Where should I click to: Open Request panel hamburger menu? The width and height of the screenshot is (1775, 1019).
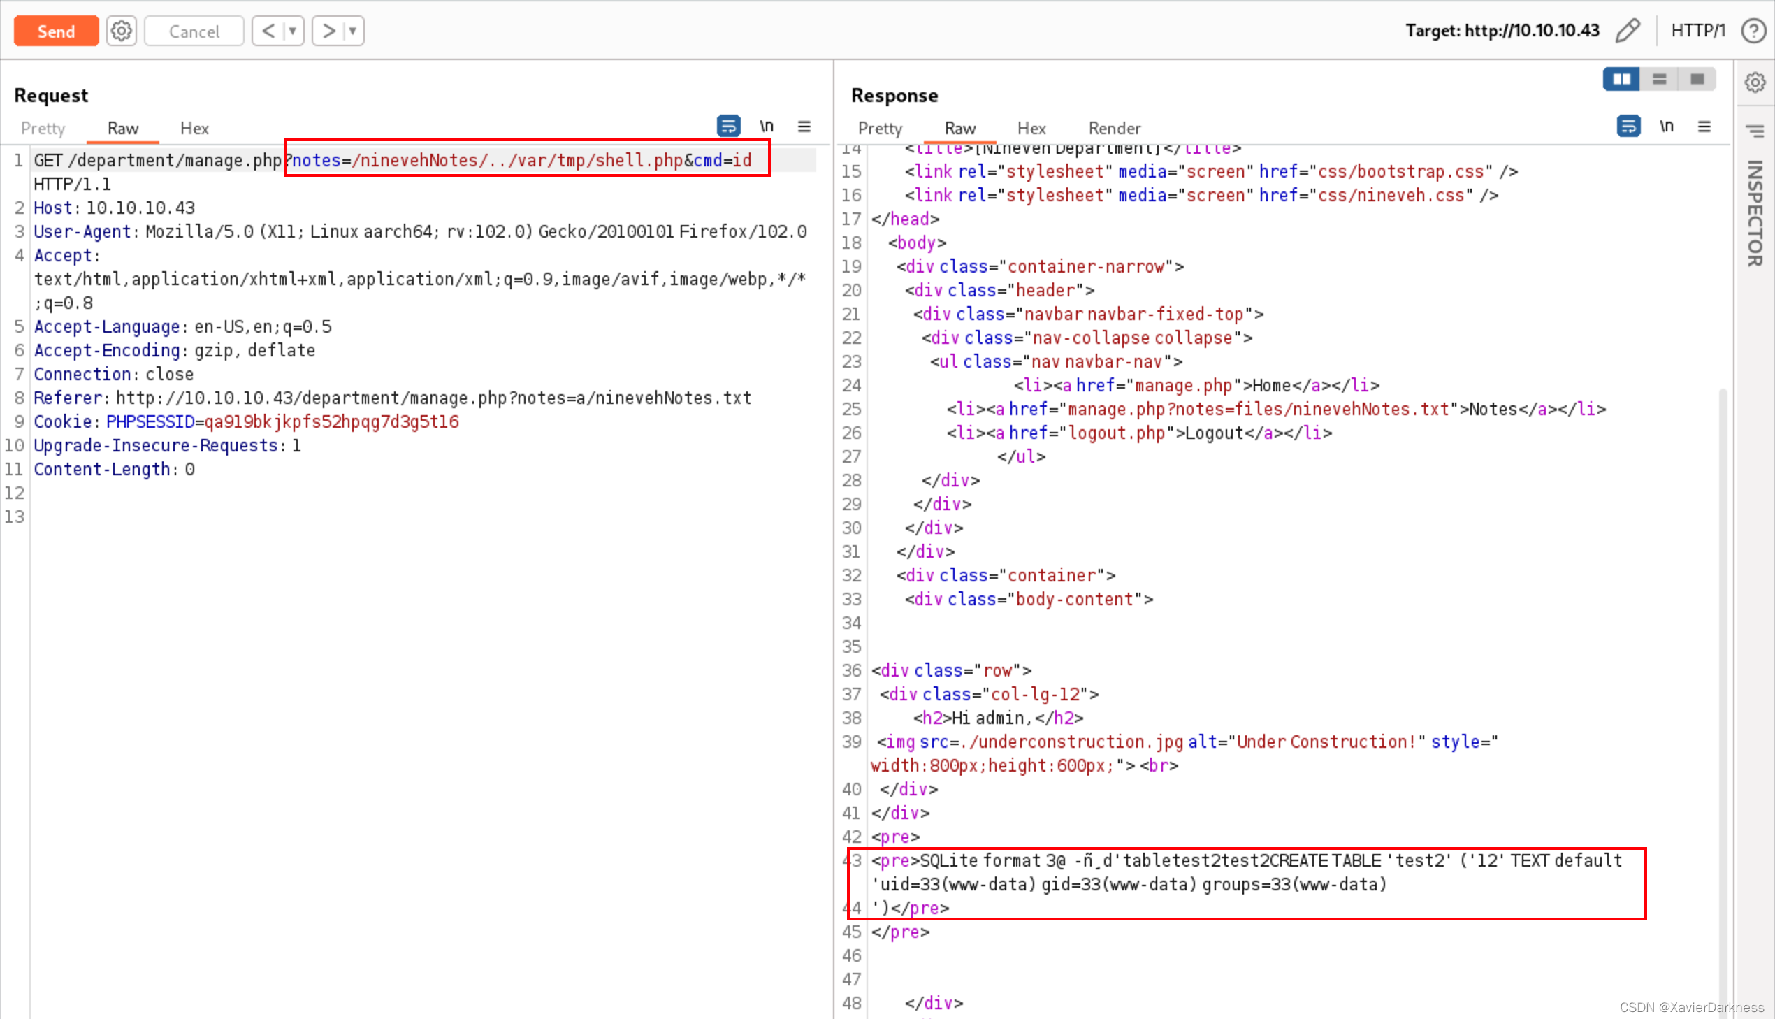tap(804, 127)
